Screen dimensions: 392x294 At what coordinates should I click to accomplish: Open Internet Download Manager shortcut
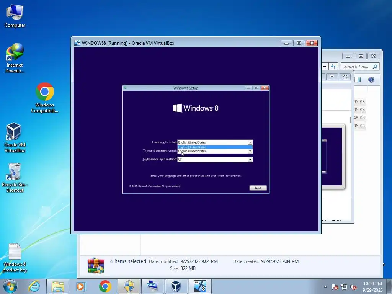click(15, 58)
